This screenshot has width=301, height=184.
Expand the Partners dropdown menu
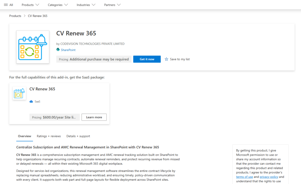(112, 5)
